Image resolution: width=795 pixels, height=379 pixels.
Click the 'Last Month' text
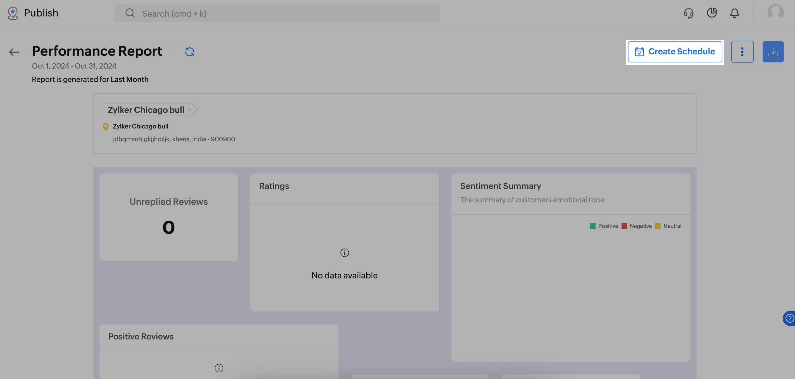coord(129,79)
